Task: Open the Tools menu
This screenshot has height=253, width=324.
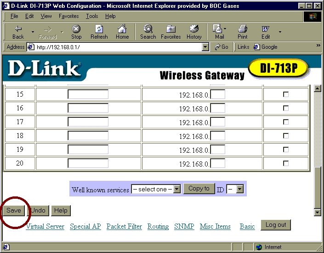Action: pyautogui.click(x=92, y=16)
